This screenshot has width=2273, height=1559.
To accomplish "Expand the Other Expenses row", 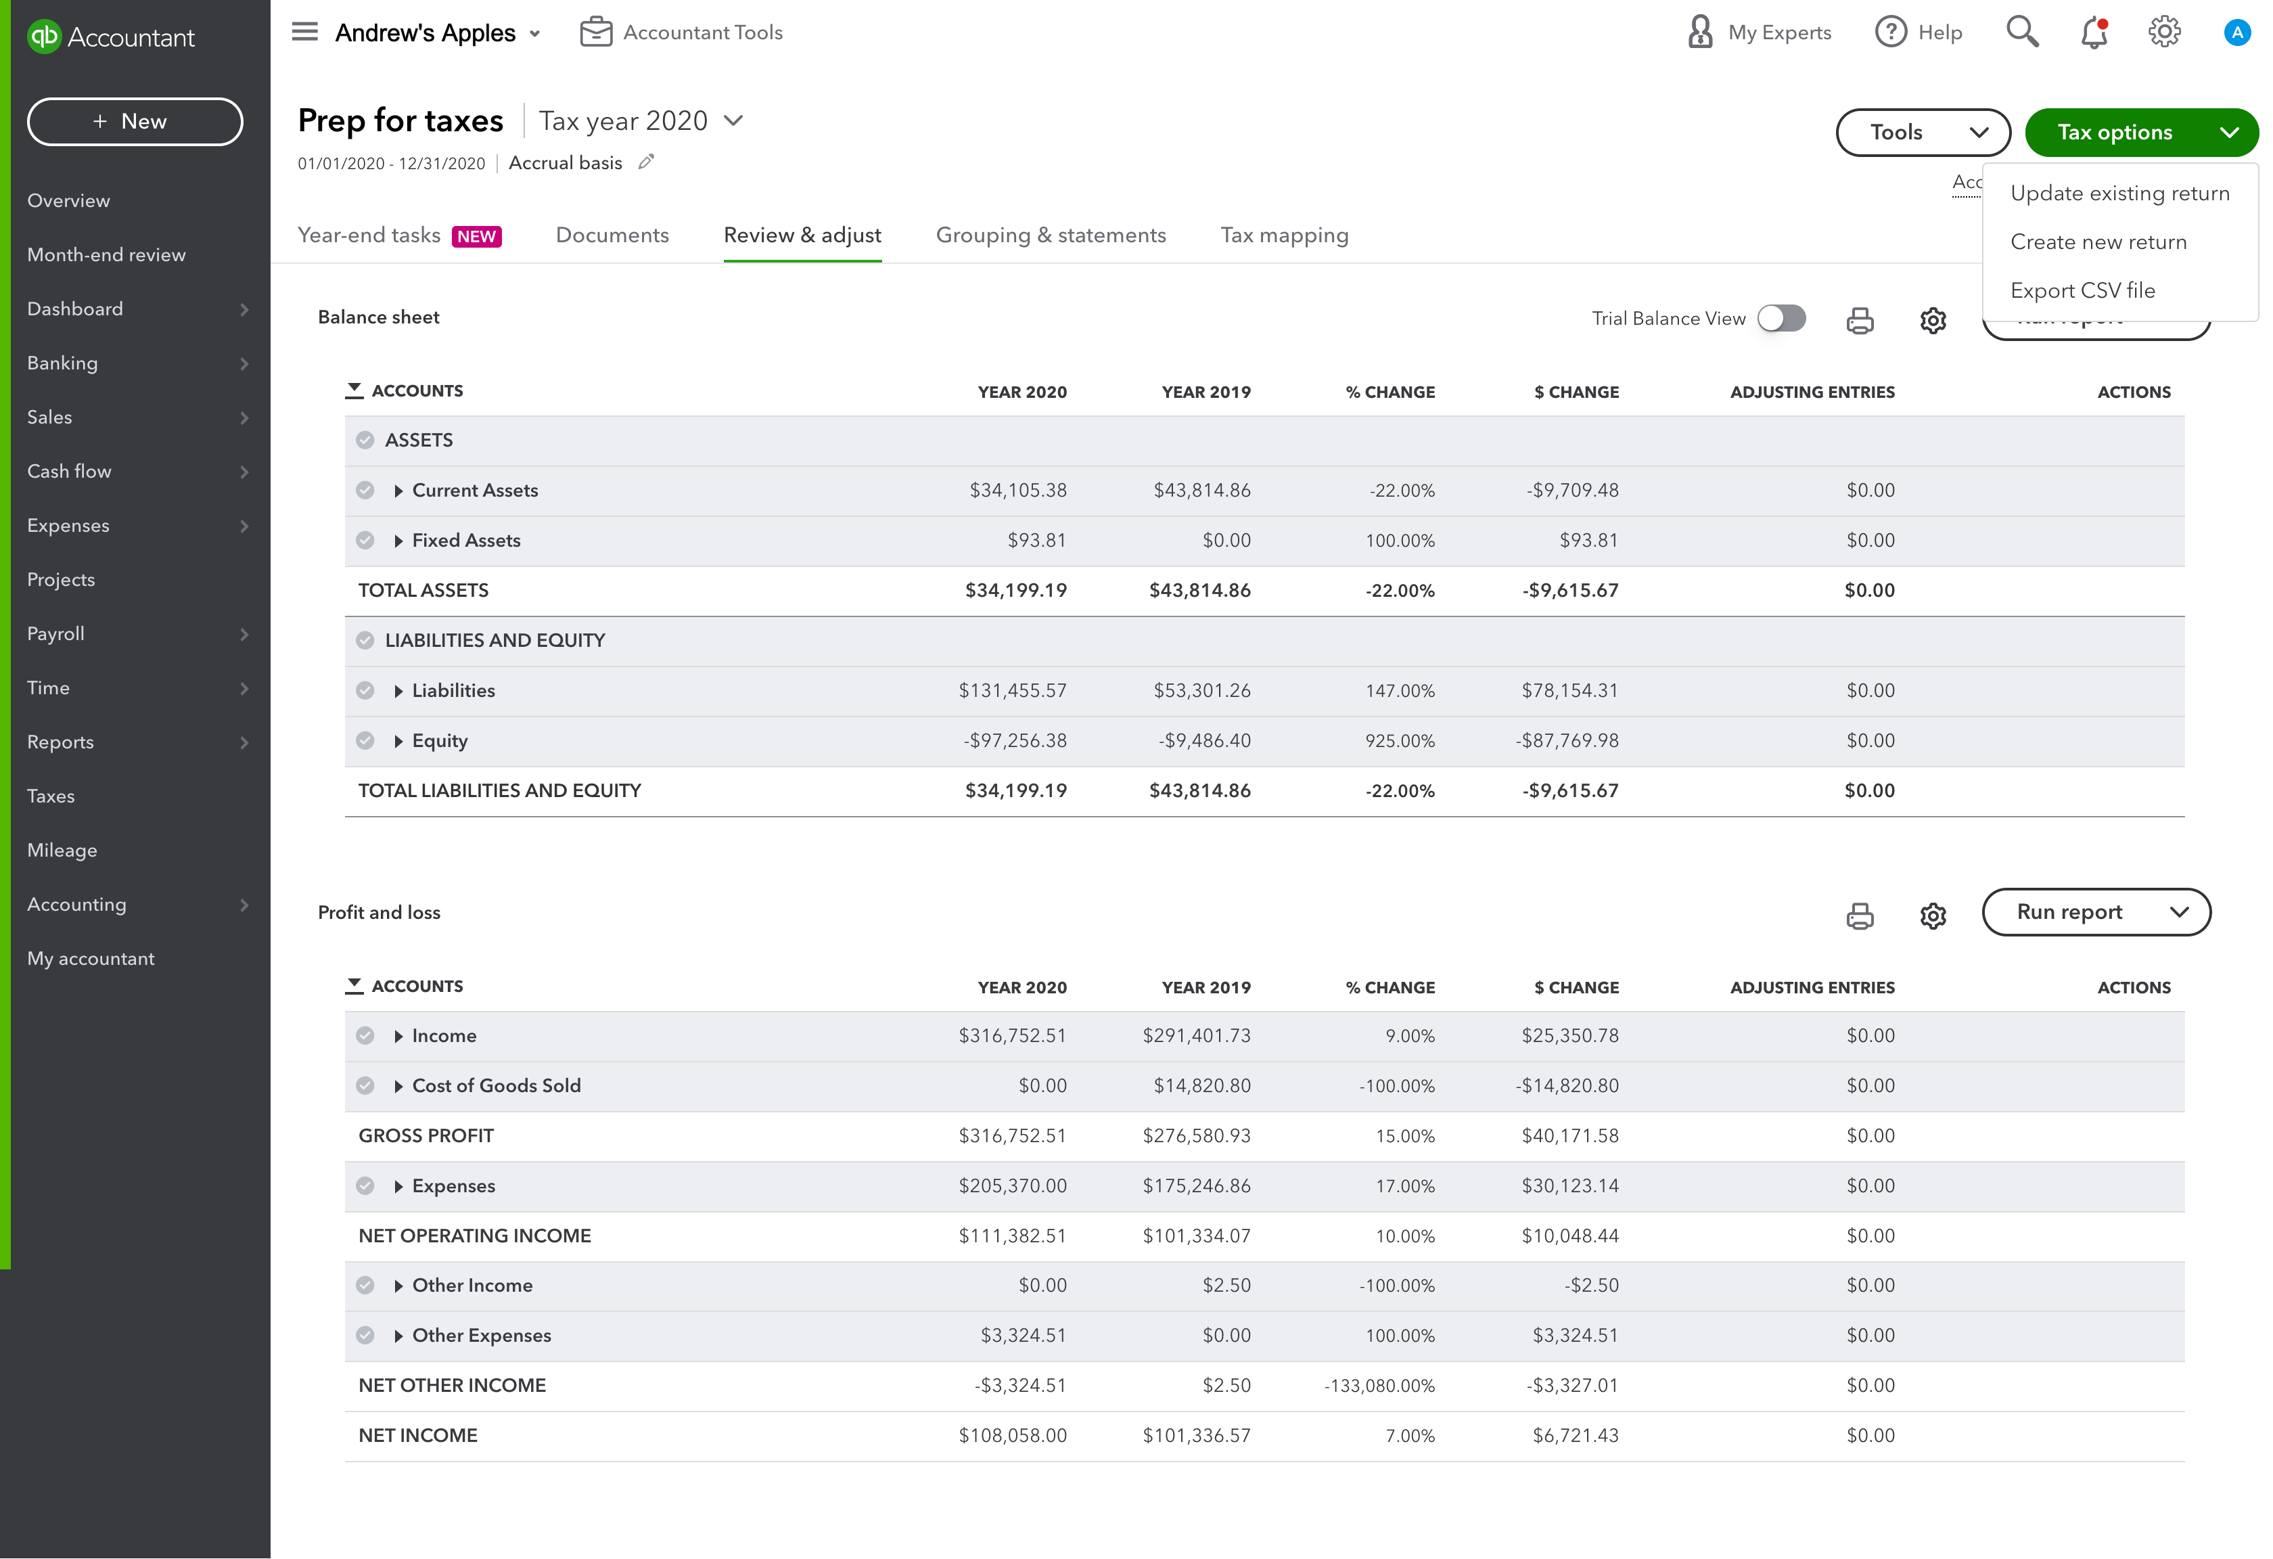I will tap(398, 1336).
